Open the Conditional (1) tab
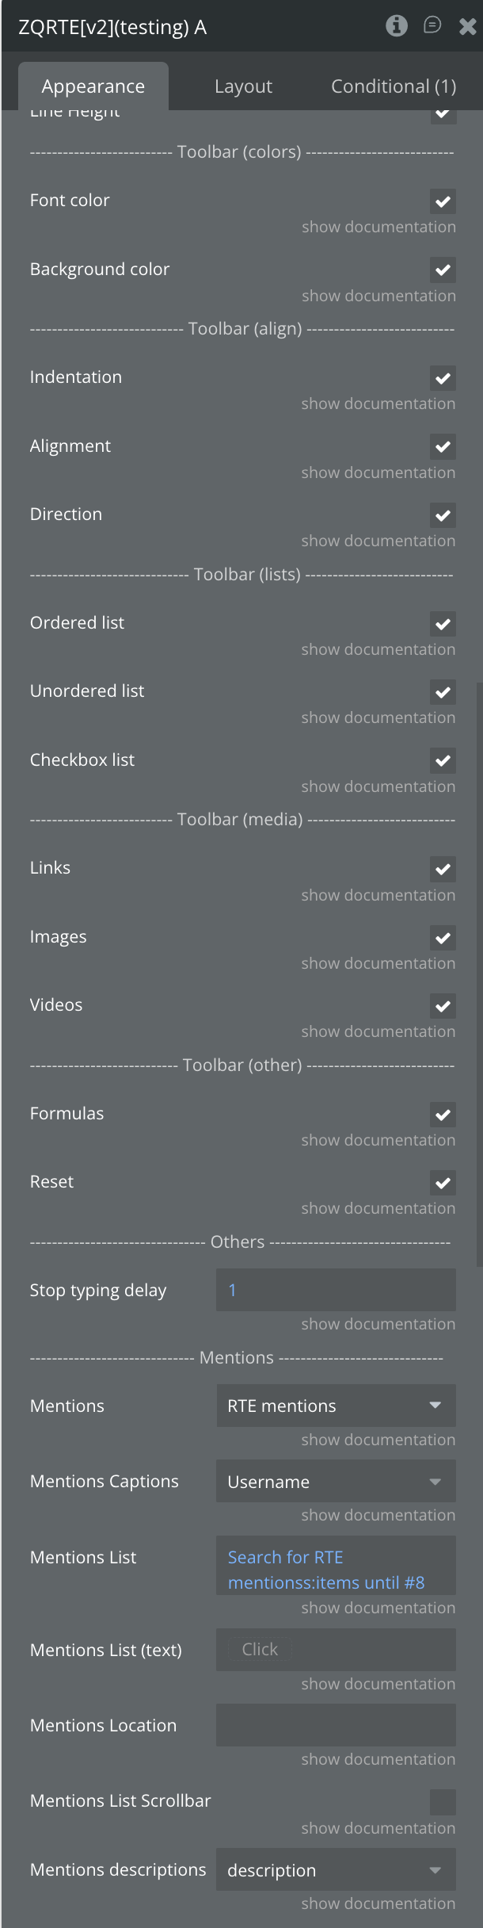 tap(394, 86)
